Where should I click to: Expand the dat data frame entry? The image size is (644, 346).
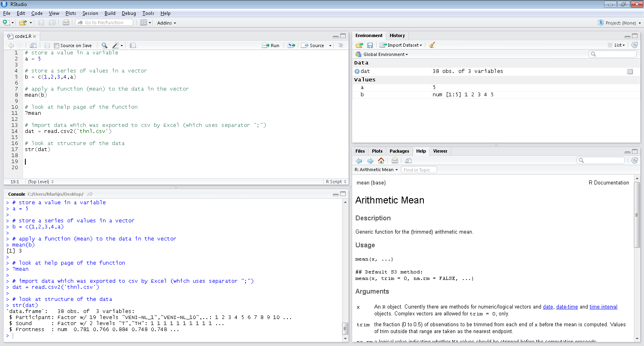click(x=357, y=71)
